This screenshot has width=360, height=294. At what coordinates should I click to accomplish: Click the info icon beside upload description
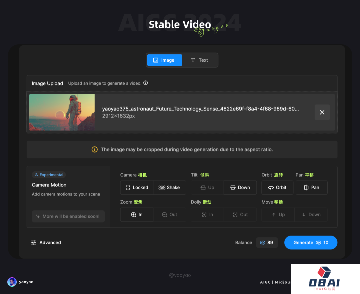coord(146,83)
